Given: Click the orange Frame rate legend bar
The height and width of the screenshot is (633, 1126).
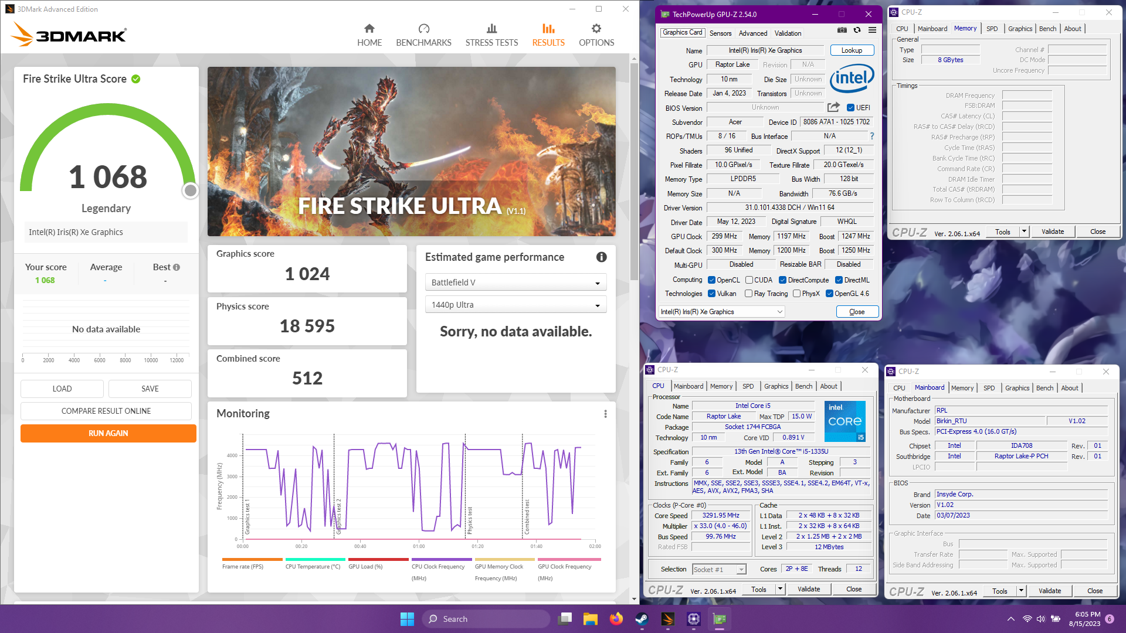Looking at the screenshot, I should pyautogui.click(x=252, y=560).
